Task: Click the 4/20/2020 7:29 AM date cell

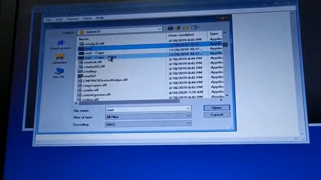Action: (x=186, y=92)
